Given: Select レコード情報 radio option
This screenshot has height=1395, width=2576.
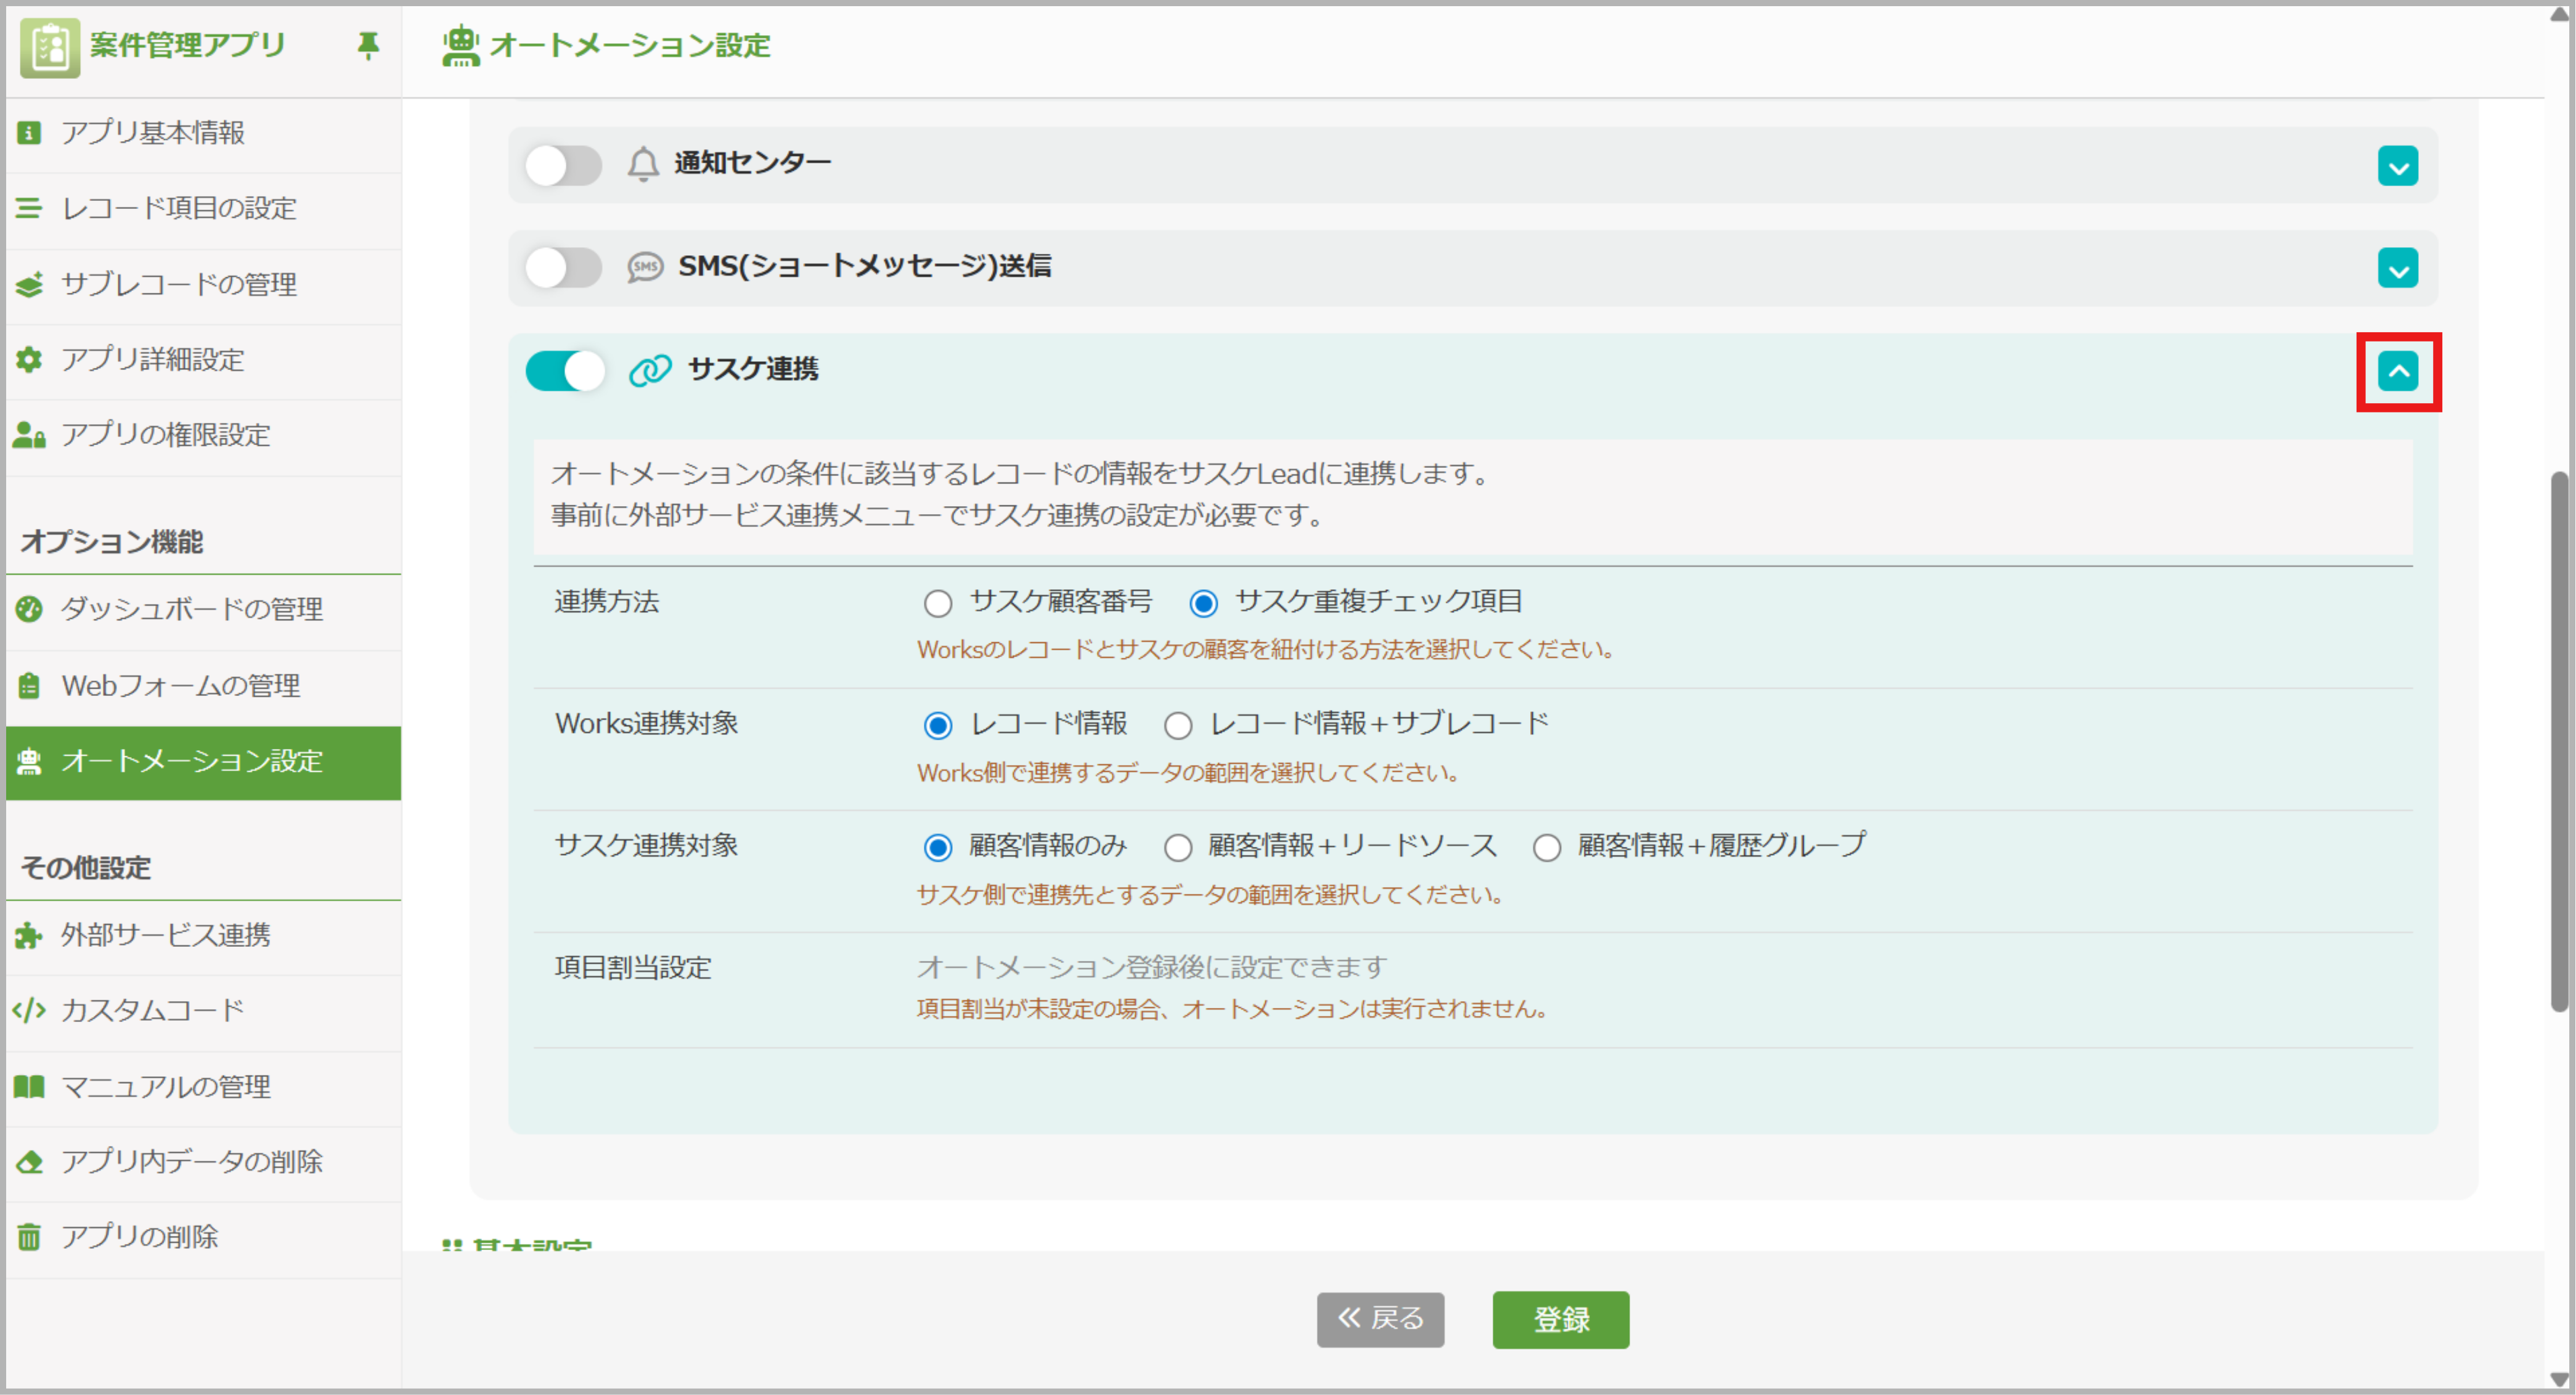Looking at the screenshot, I should pos(937,726).
